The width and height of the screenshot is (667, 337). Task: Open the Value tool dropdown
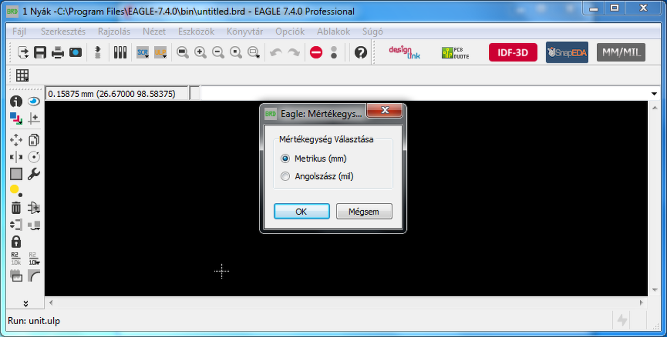pos(34,258)
